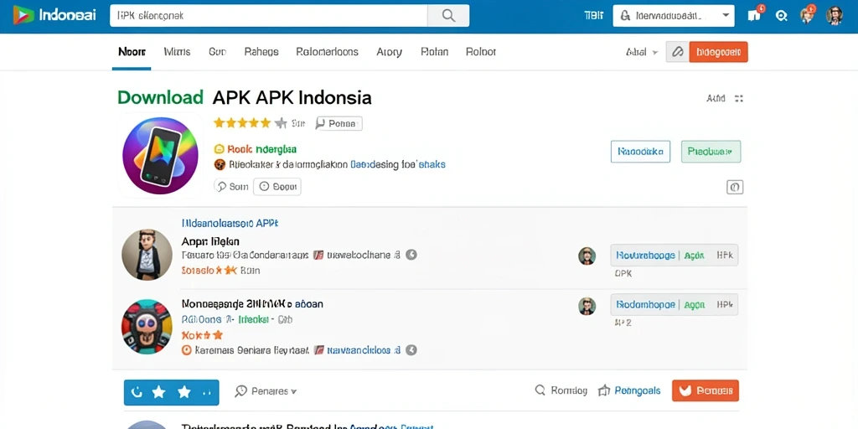
Task: Click the orange stars rating in second row
Action: (x=202, y=335)
